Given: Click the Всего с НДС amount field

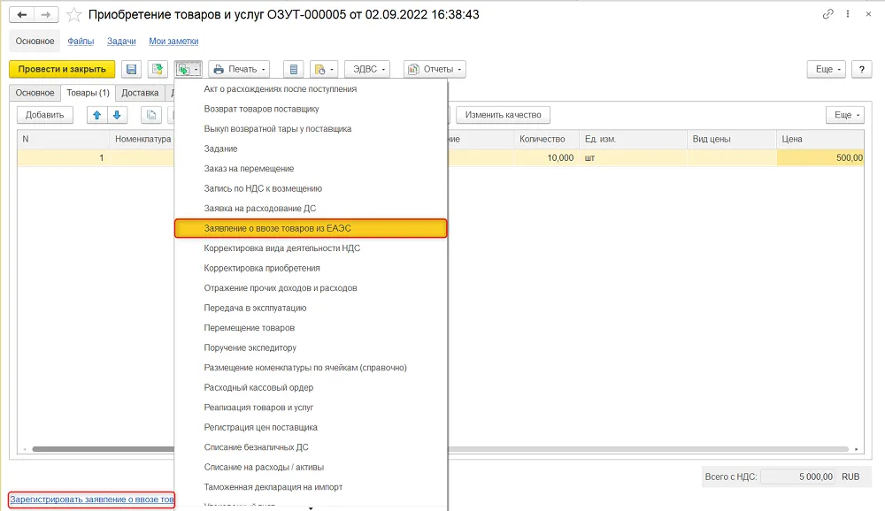Looking at the screenshot, I should pos(798,477).
